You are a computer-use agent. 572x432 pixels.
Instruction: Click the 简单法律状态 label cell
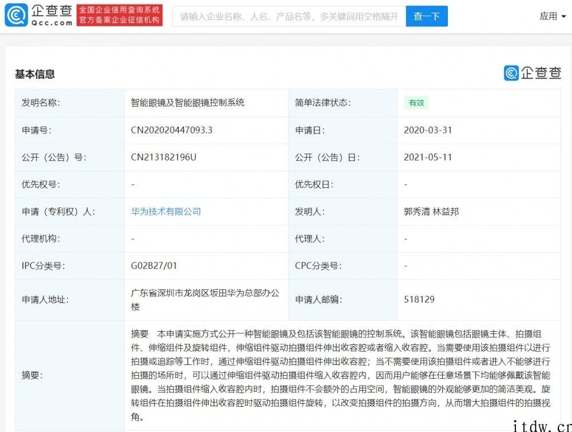[343, 103]
